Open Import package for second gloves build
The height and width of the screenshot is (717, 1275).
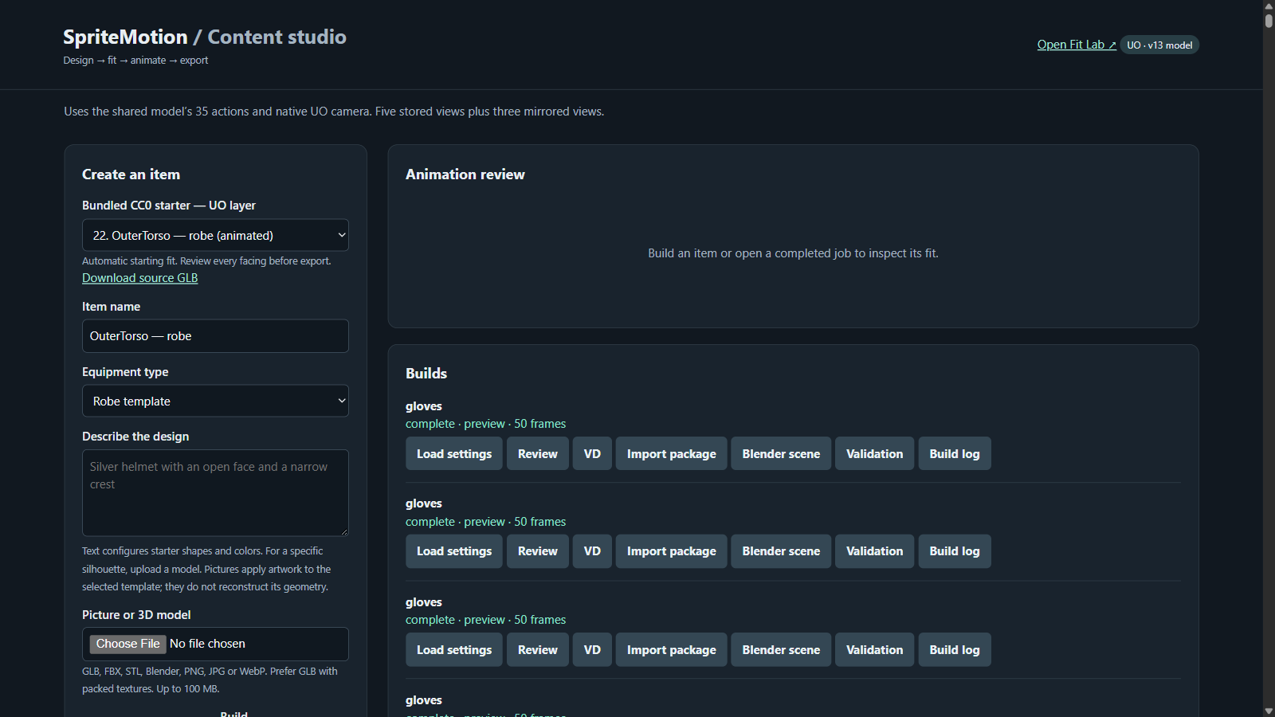672,551
